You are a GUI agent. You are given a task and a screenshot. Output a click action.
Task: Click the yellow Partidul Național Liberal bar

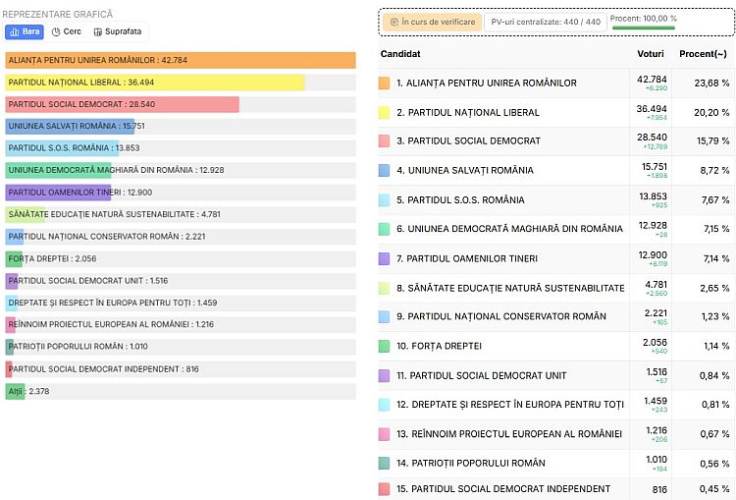[x=155, y=83]
